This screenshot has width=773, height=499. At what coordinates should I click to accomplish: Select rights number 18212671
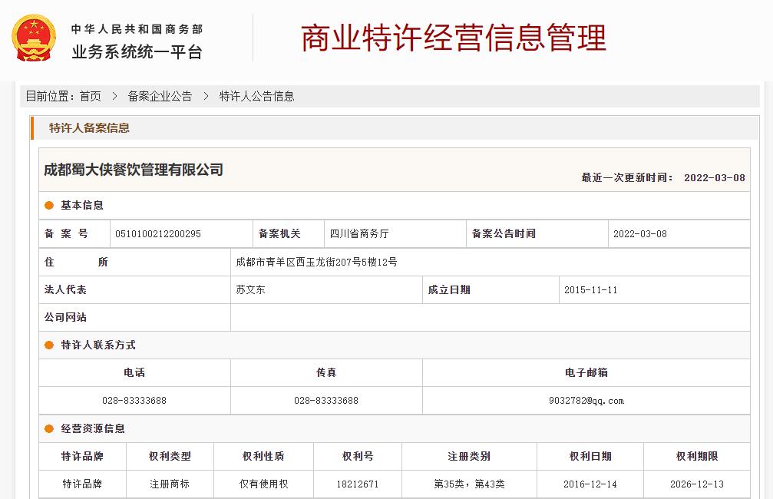click(x=358, y=484)
